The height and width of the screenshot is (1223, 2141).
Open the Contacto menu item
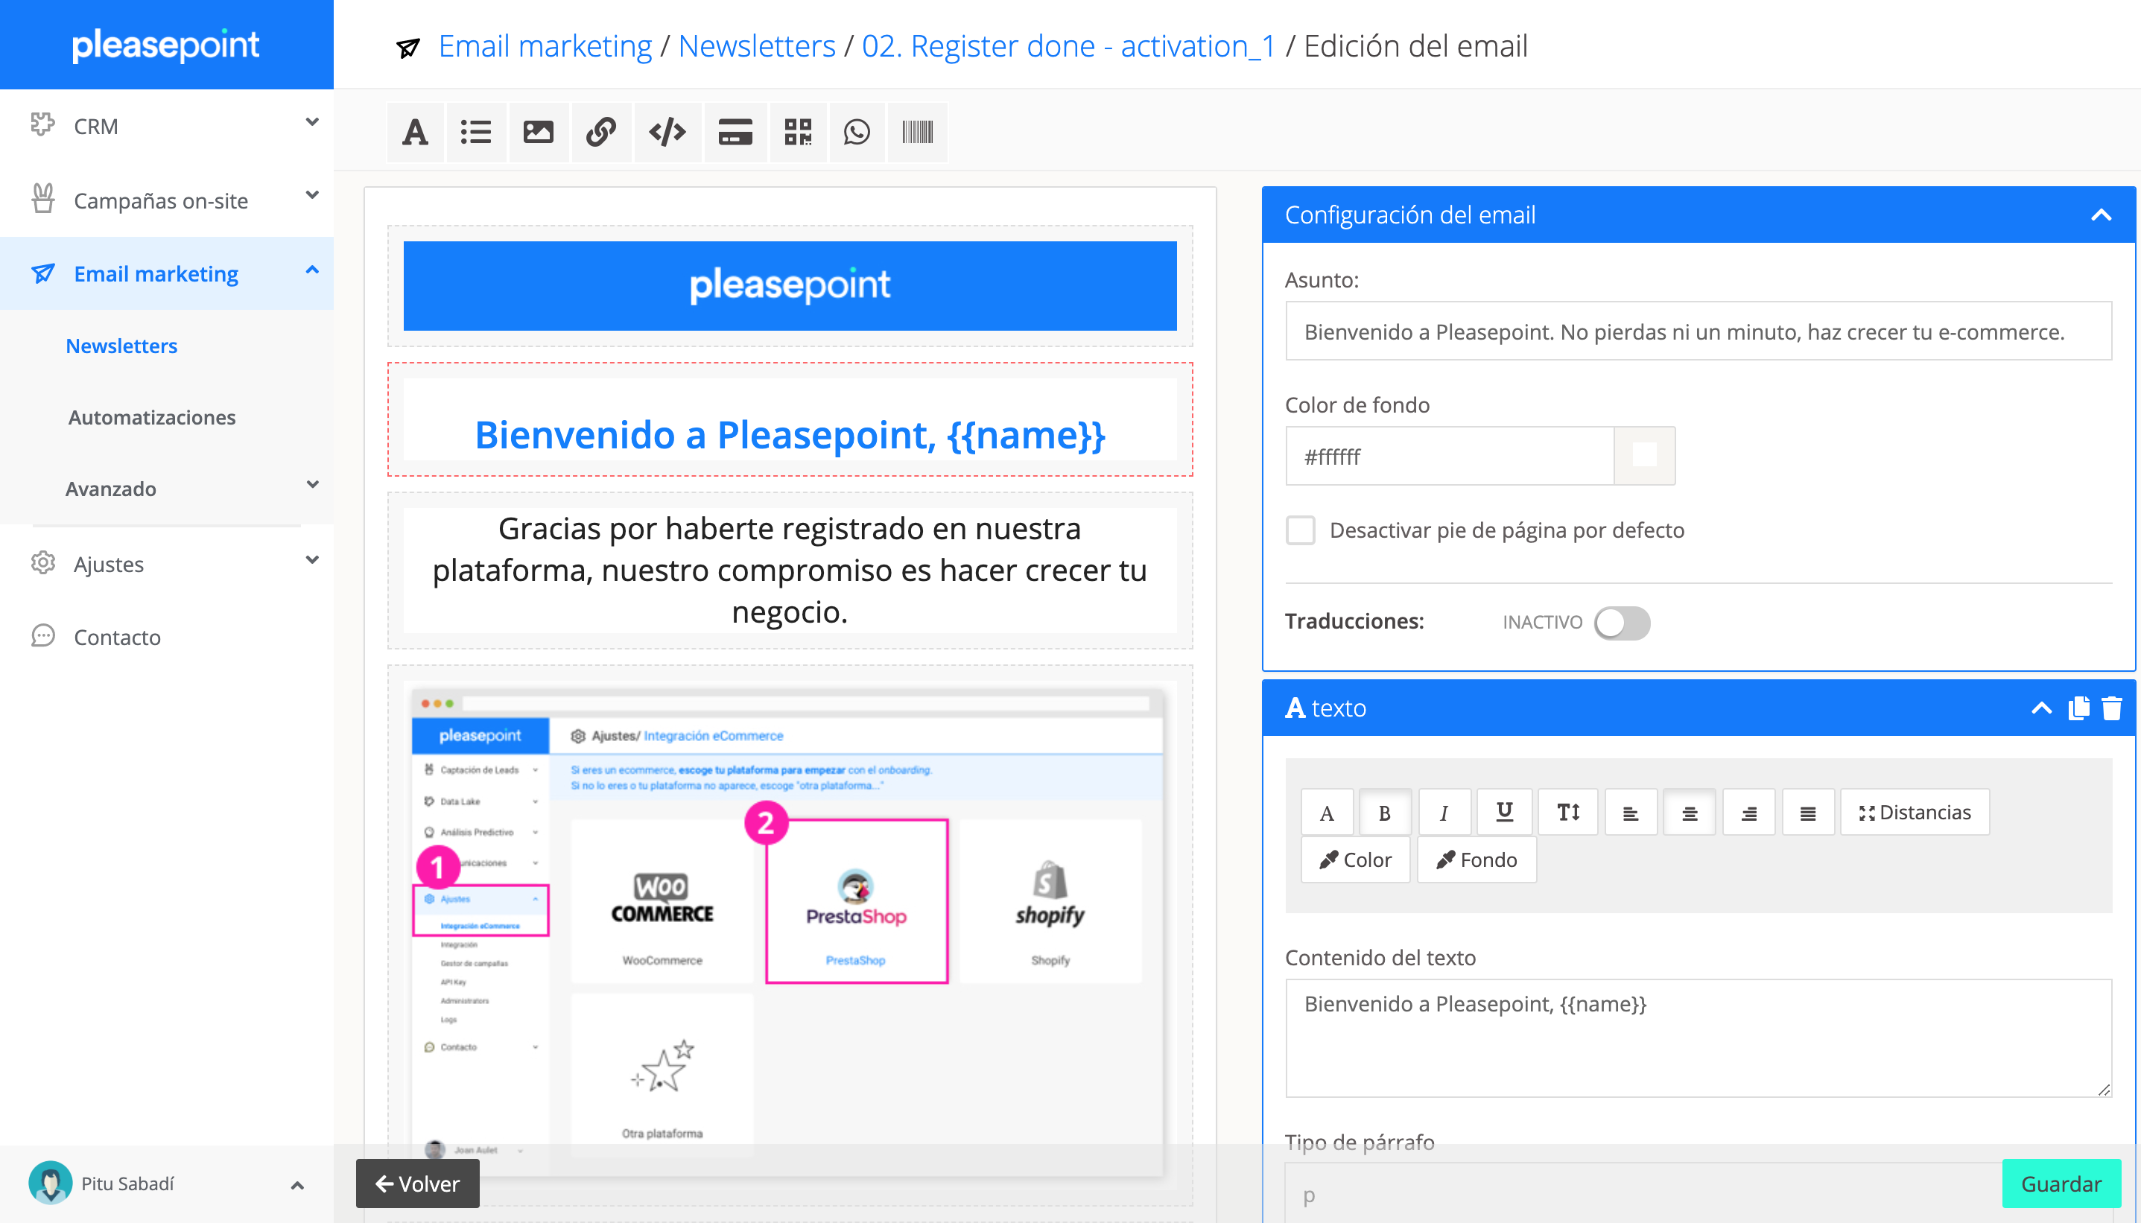[x=117, y=637]
